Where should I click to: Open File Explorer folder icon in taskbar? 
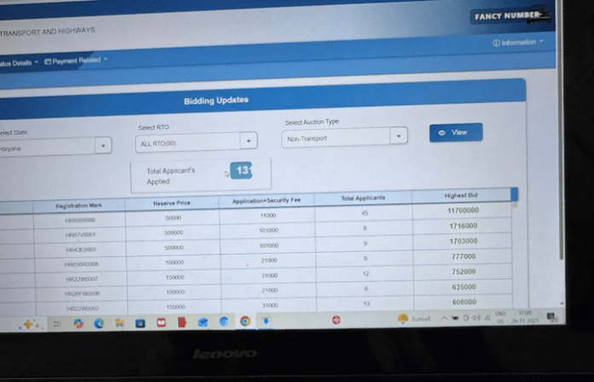[x=119, y=323]
